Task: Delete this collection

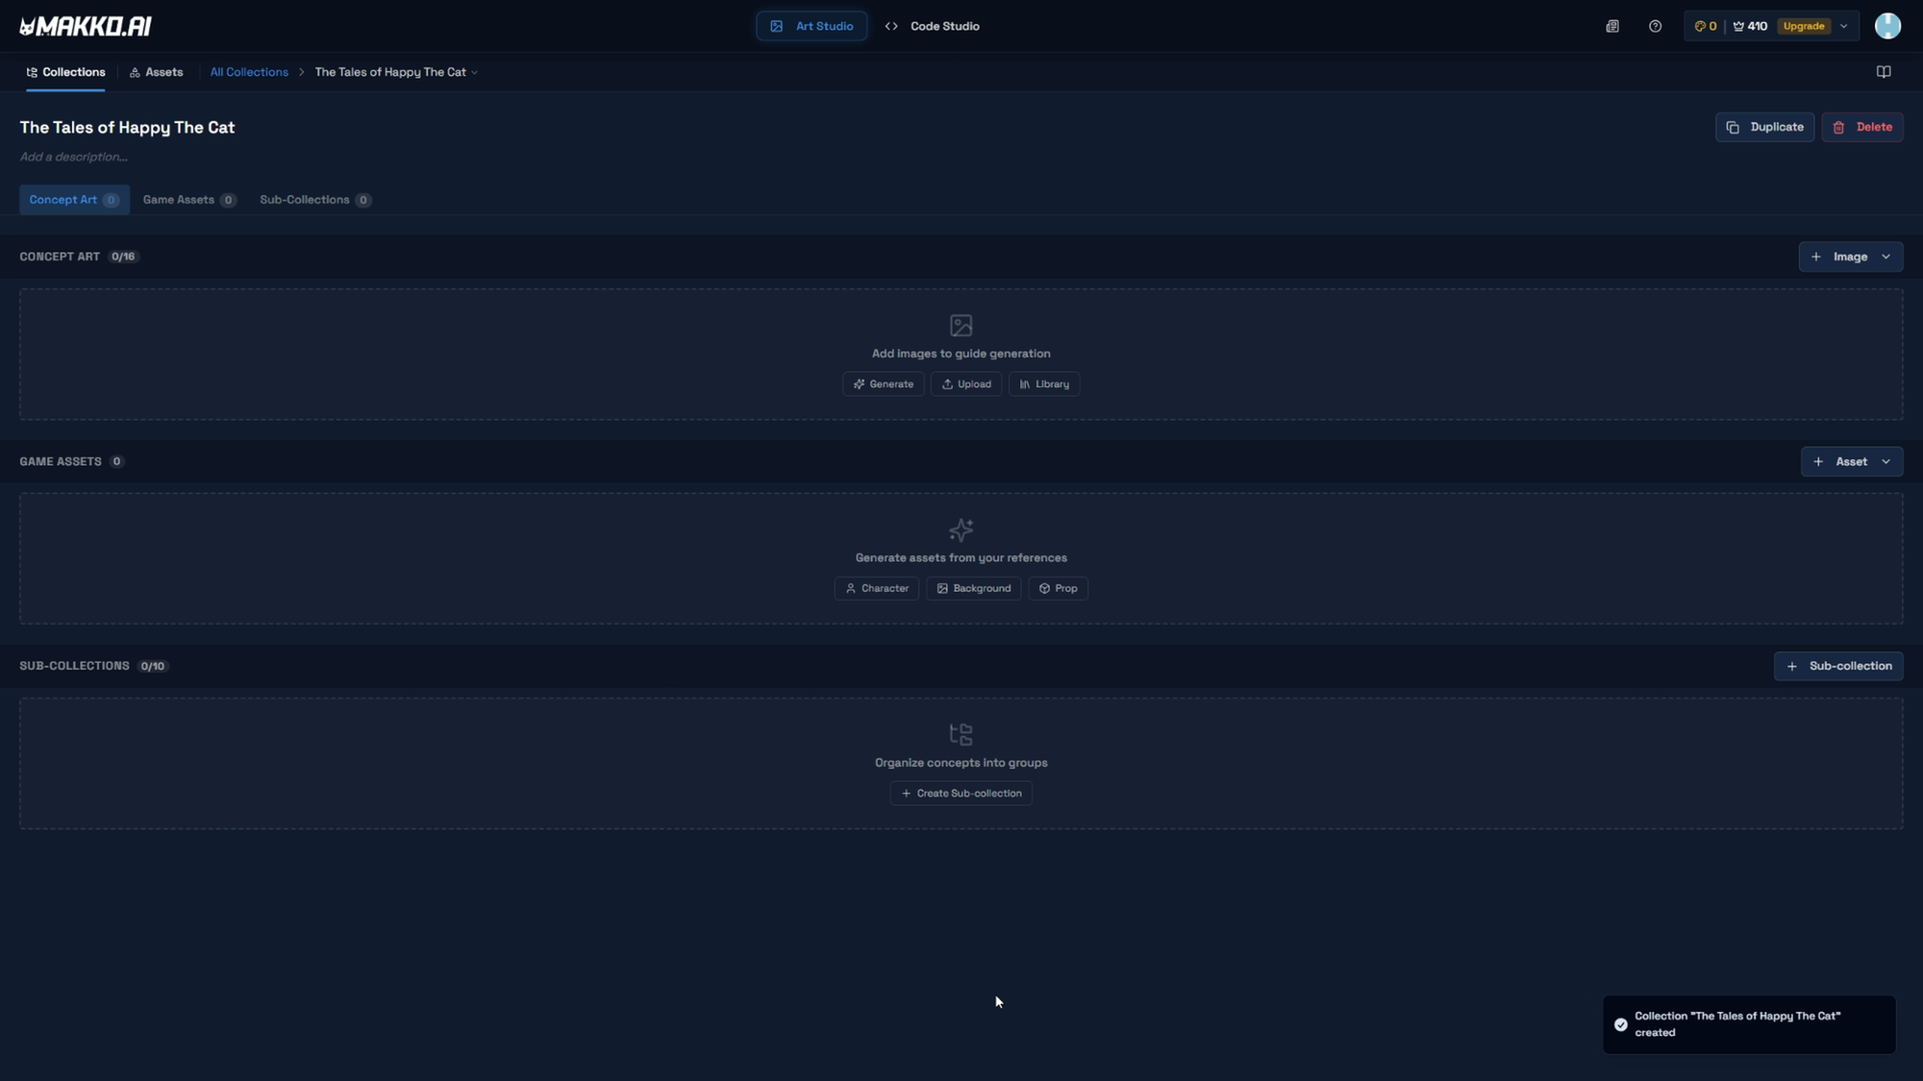Action: click(1861, 127)
